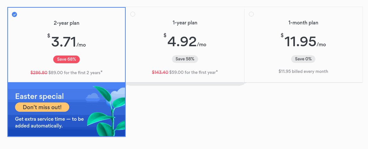The image size is (368, 149).
Task: Click the extra service time description text
Action: coord(49,122)
